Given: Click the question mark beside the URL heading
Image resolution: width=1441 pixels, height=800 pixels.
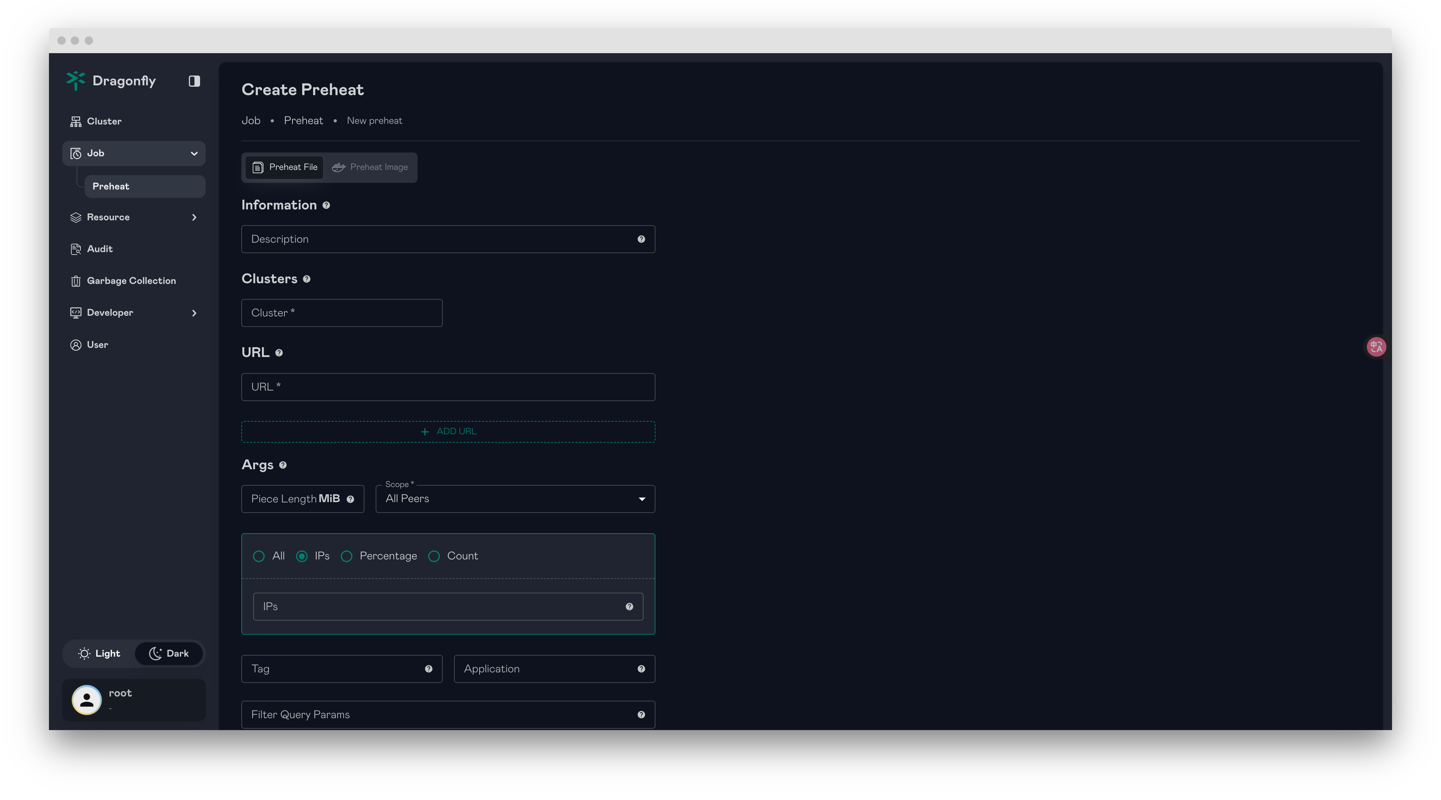Looking at the screenshot, I should [279, 353].
